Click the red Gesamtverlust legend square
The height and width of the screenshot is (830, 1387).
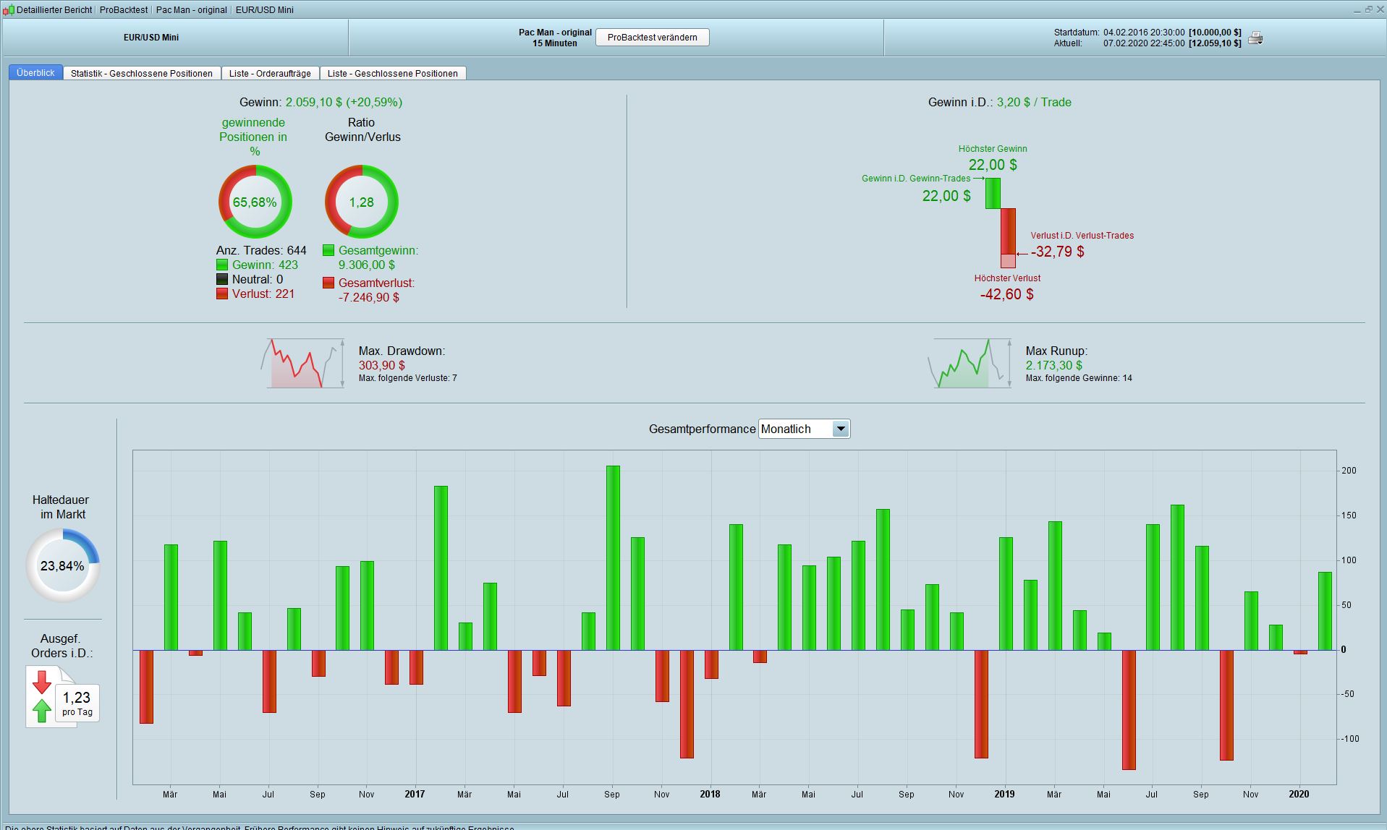[x=328, y=283]
